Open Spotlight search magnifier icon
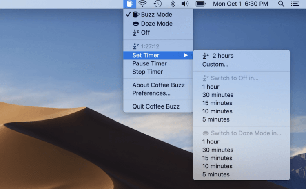 tap(281, 4)
